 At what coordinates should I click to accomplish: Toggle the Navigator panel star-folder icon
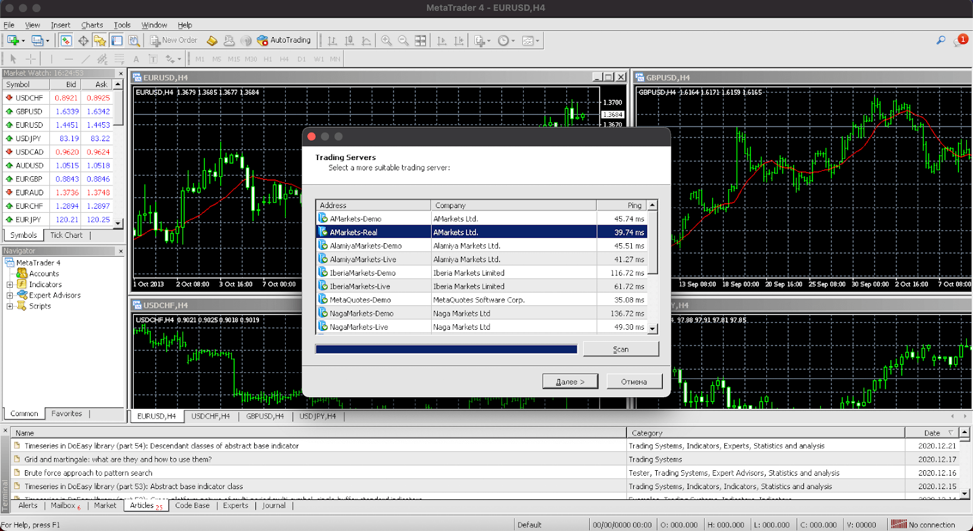pos(100,41)
